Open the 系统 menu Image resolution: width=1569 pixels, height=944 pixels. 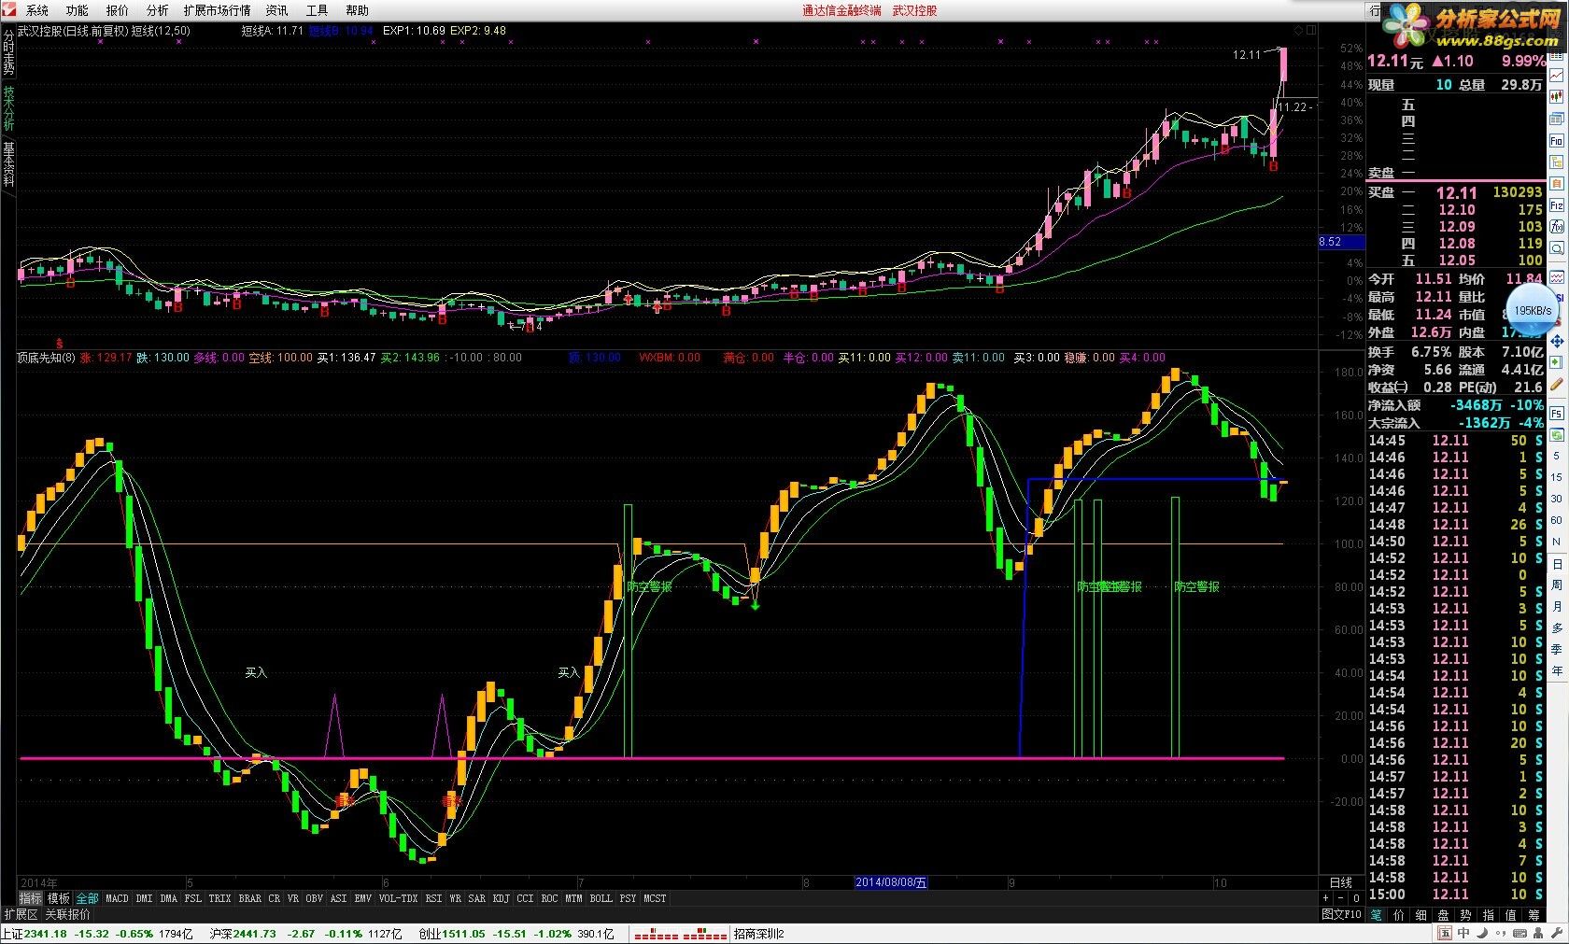pos(37,10)
